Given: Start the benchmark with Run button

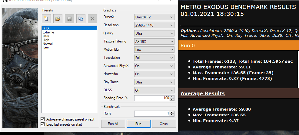Looking at the screenshot, I should 138,124.
